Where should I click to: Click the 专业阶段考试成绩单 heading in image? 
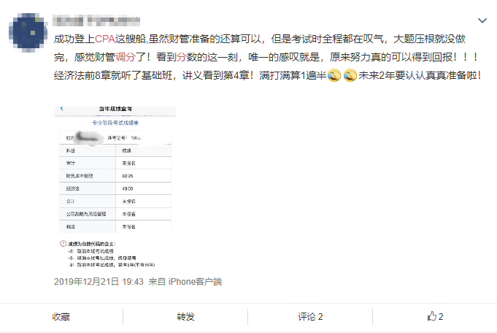(114, 123)
